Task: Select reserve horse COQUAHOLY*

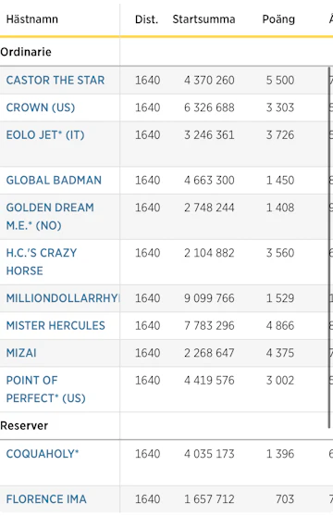Action: tap(43, 454)
